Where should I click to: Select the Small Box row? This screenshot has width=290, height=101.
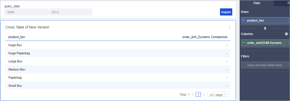coord(118,85)
